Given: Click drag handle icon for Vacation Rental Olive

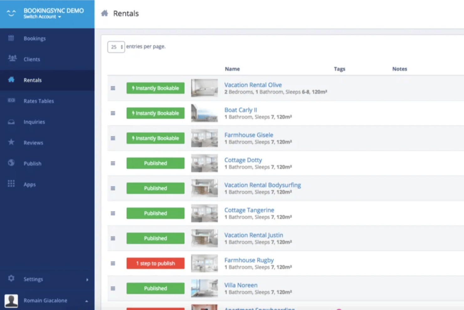Looking at the screenshot, I should tap(113, 88).
